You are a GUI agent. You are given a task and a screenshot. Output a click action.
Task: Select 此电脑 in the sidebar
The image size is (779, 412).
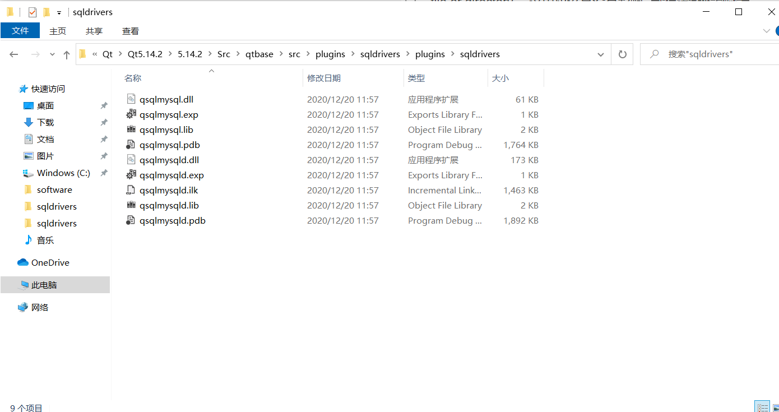pos(43,285)
